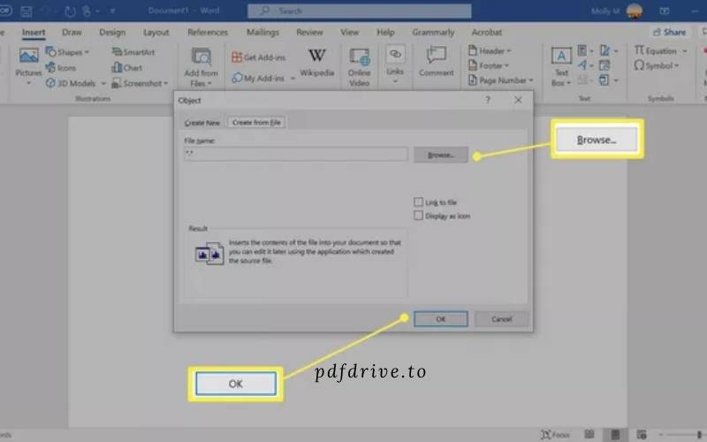707x442 pixels.
Task: Open Quick Parts in Text group
Action: point(582,50)
